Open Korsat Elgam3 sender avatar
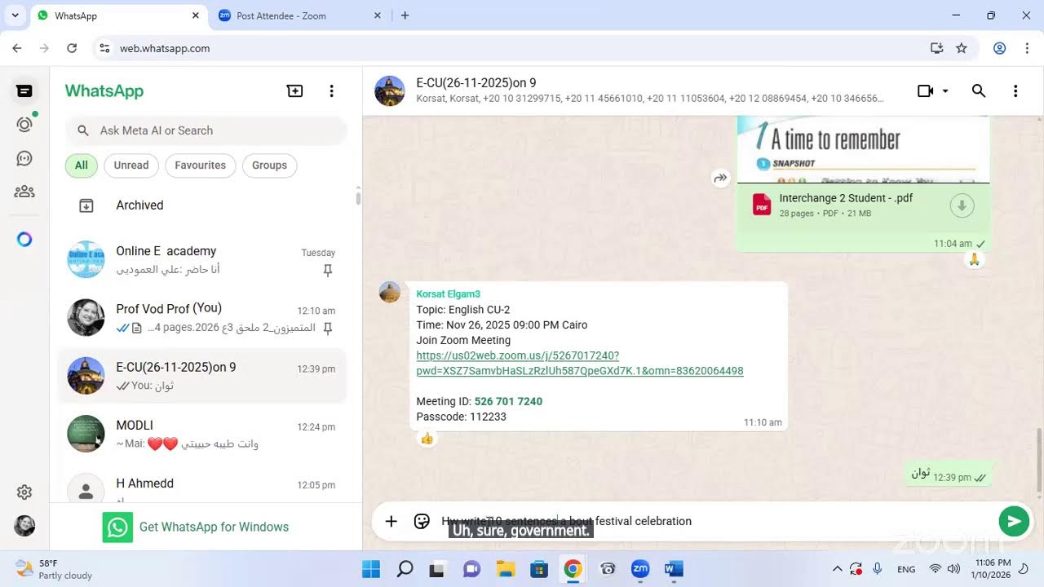1044x587 pixels. click(390, 292)
